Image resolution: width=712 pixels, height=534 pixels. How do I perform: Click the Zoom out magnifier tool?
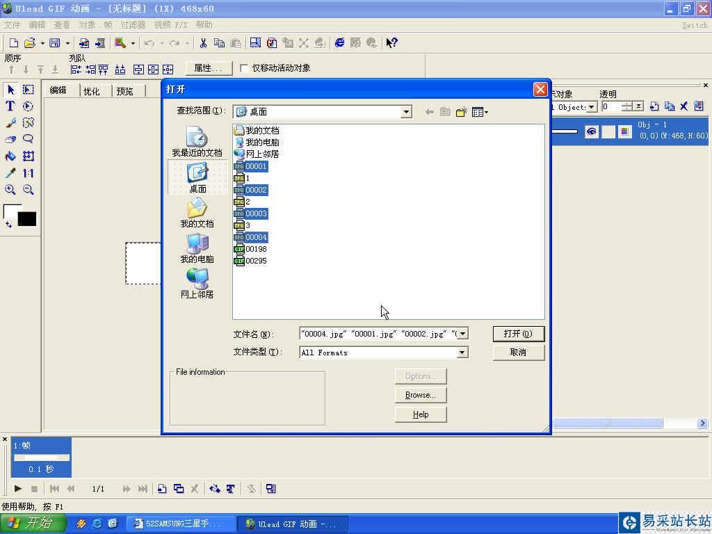[28, 189]
